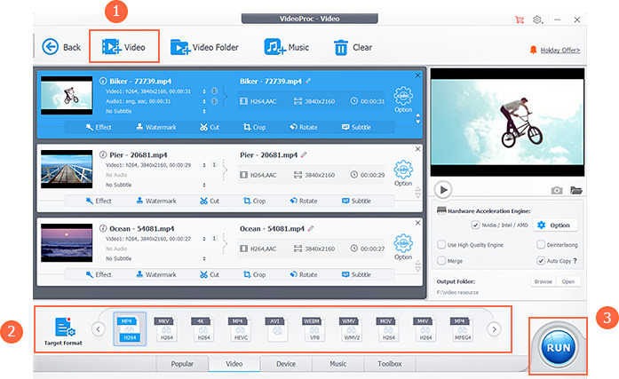Start conversion with RUN button

(x=559, y=347)
